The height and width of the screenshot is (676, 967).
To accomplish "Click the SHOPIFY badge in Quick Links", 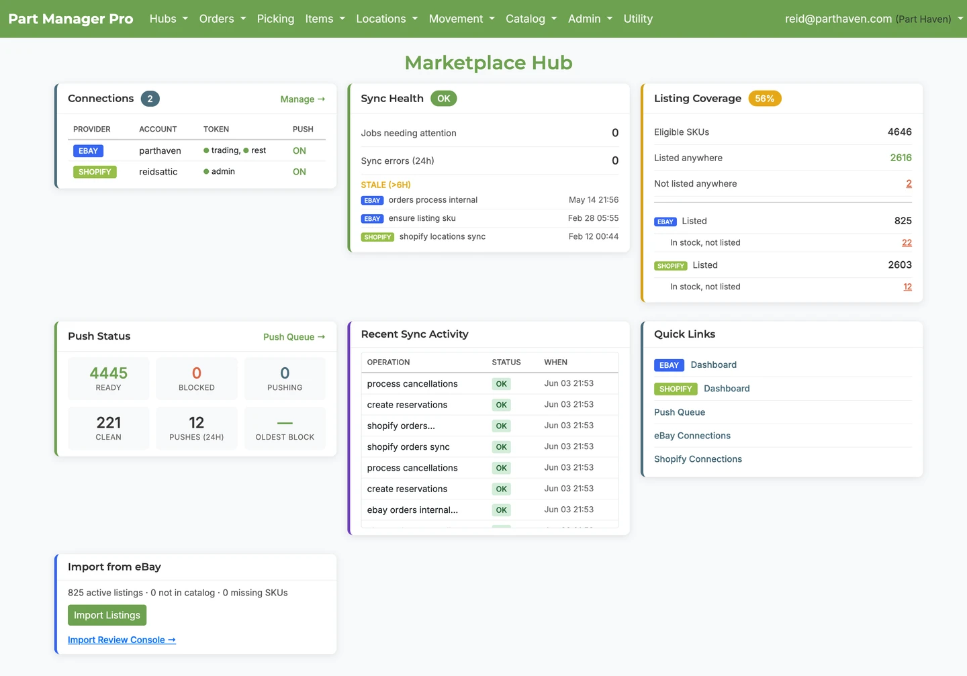I will click(x=676, y=389).
